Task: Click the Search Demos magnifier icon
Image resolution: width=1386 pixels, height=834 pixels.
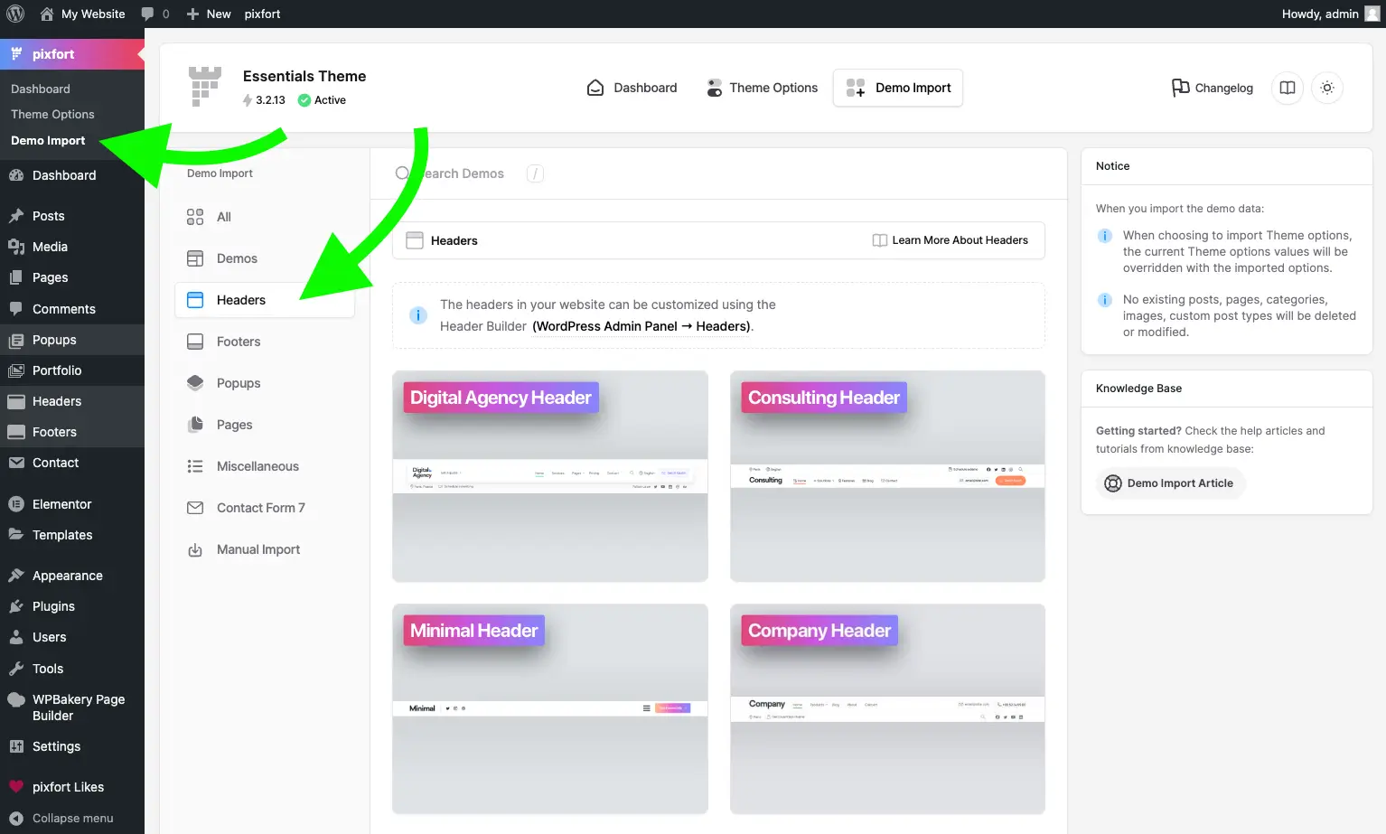Action: pyautogui.click(x=401, y=173)
